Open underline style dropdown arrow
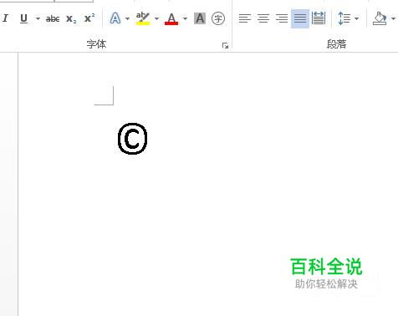This screenshot has height=316, width=398. pos(38,18)
